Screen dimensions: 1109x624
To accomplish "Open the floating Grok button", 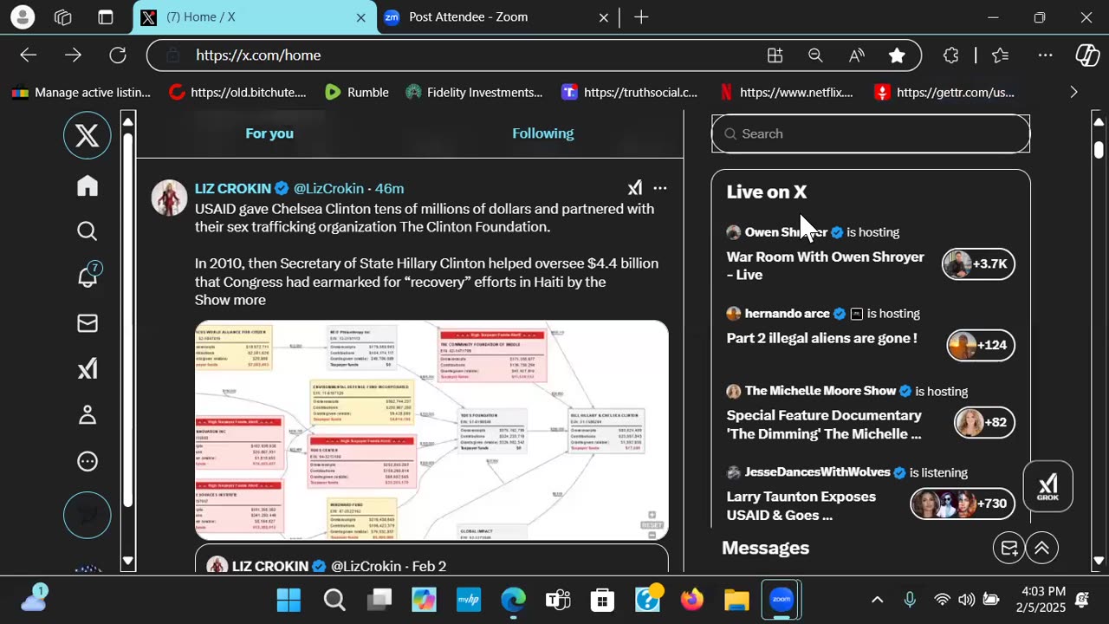I will click(1047, 487).
